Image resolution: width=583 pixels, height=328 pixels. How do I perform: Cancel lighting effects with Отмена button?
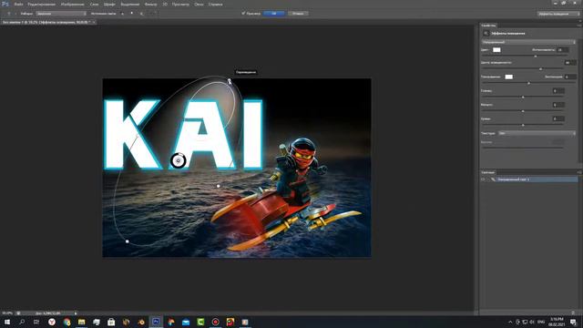298,14
